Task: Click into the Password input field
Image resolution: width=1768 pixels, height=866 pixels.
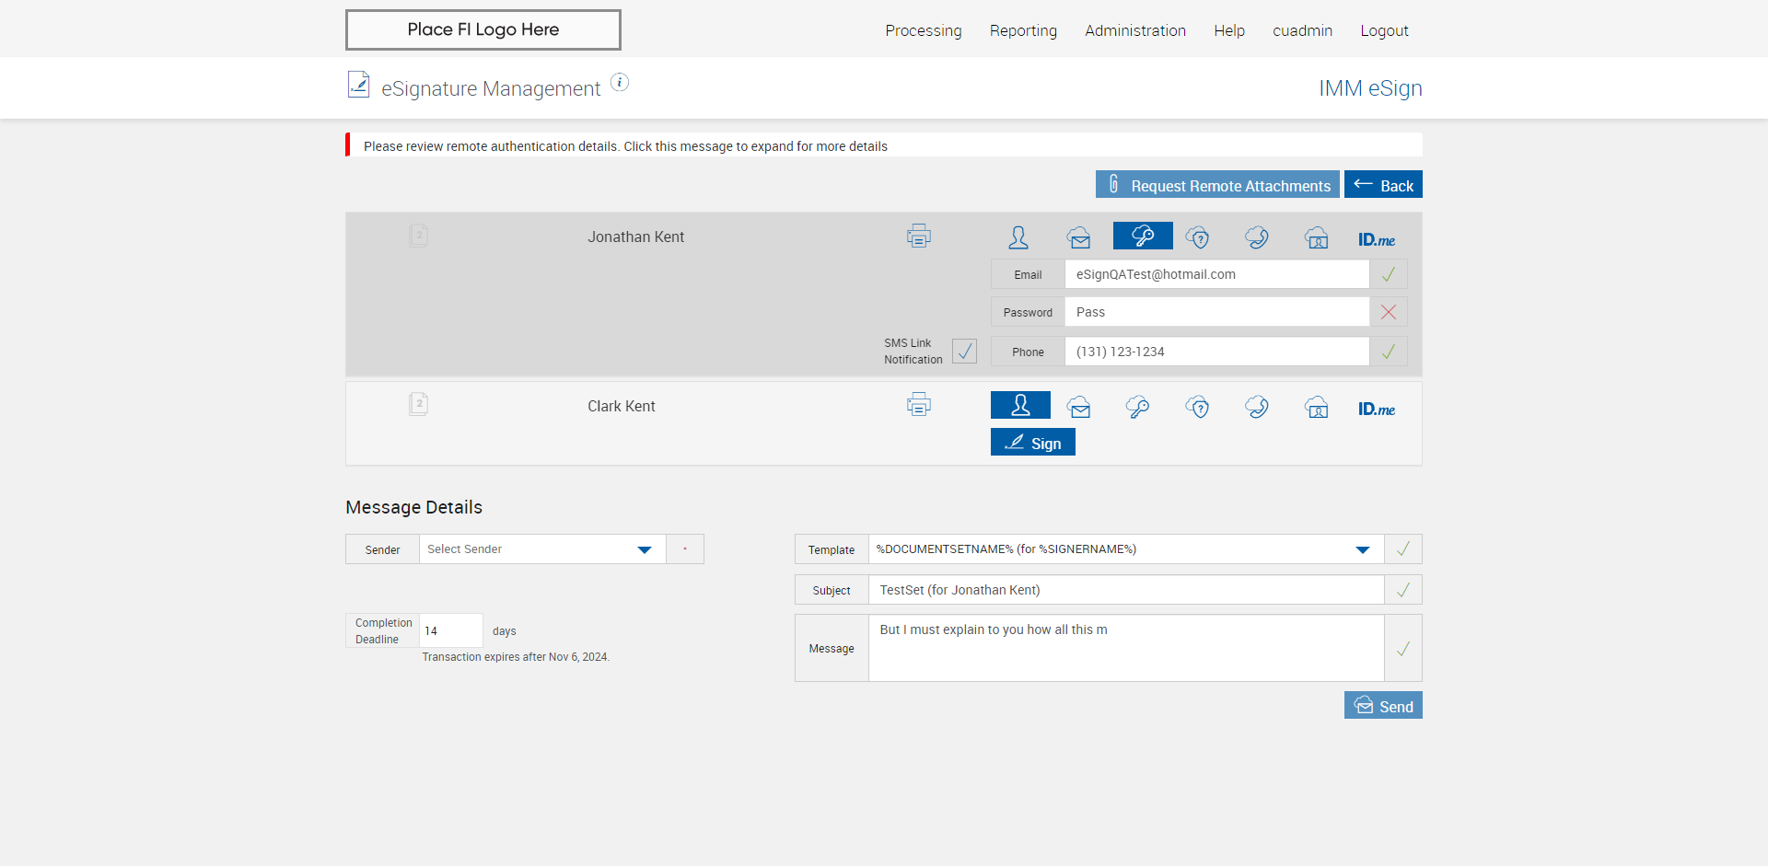Action: click(1216, 312)
